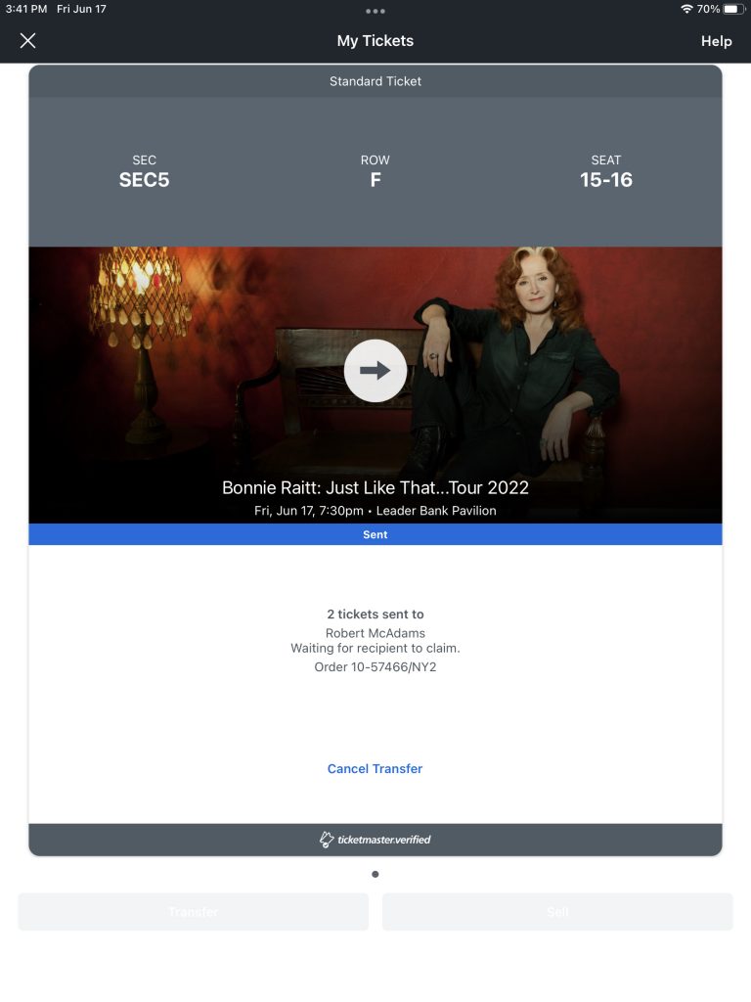Close My Tickets with the X icon
Viewport: 751px width, 1002px height.
click(27, 41)
